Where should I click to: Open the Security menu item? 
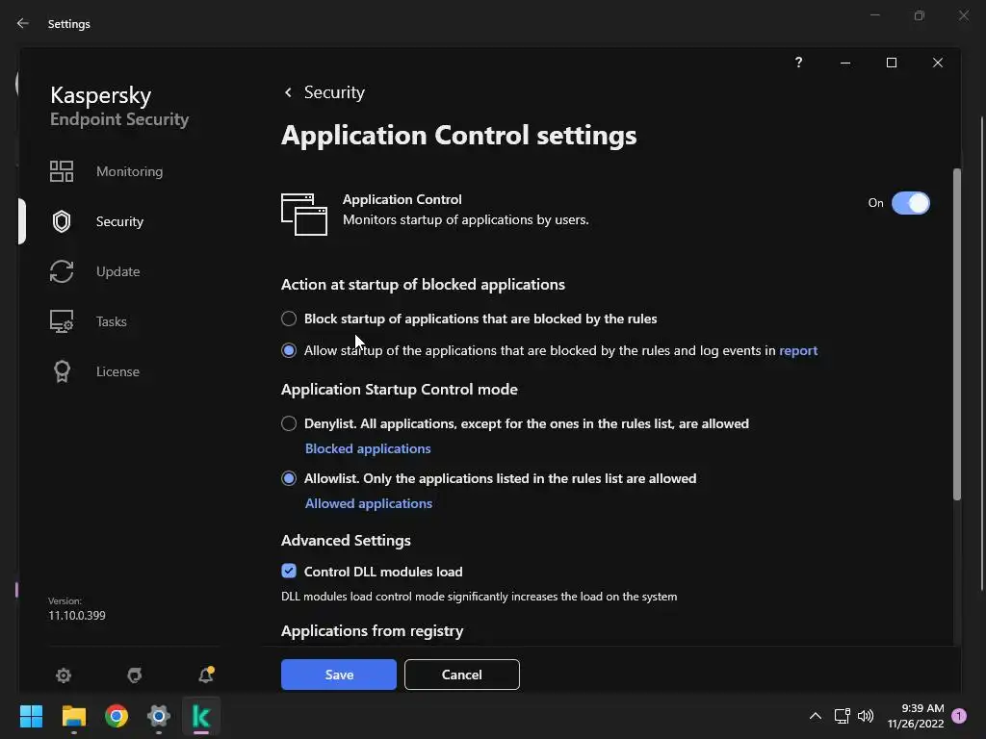coord(119,221)
